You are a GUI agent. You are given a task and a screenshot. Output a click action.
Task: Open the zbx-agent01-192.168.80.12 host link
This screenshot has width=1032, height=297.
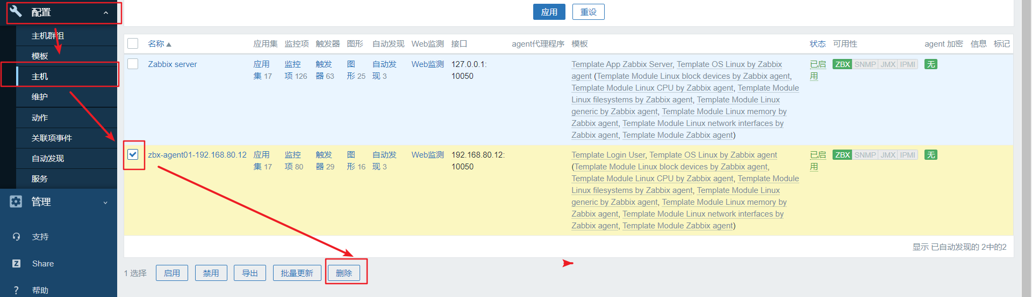(x=197, y=155)
